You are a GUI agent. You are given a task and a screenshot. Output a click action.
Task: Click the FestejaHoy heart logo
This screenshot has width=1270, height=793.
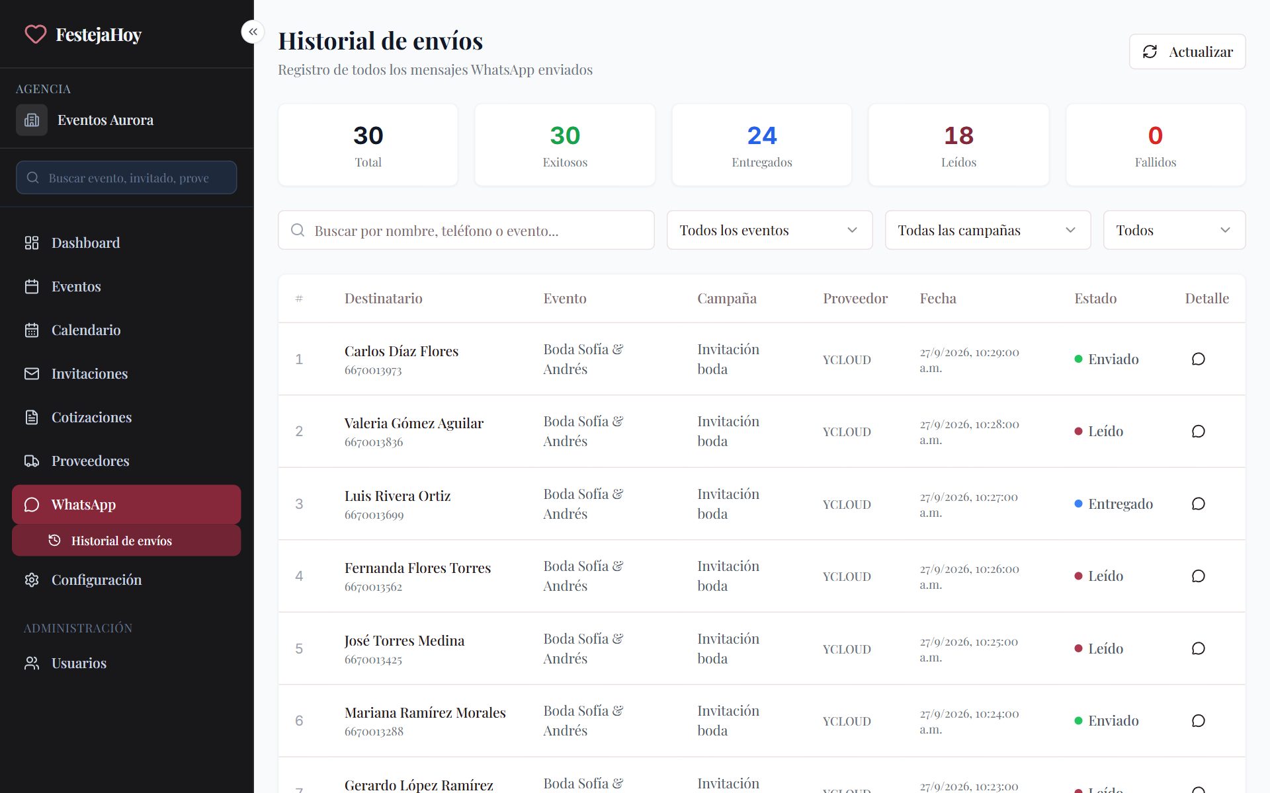36,34
